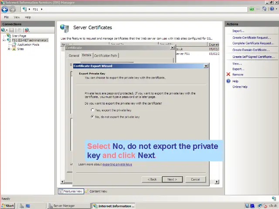Select Start Page in the Connections tree
The image size is (279, 209).
click(x=19, y=36)
